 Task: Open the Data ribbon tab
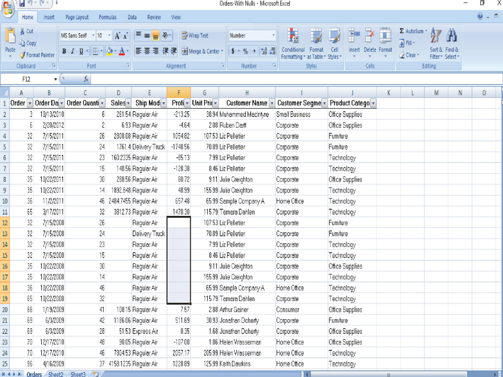(132, 17)
